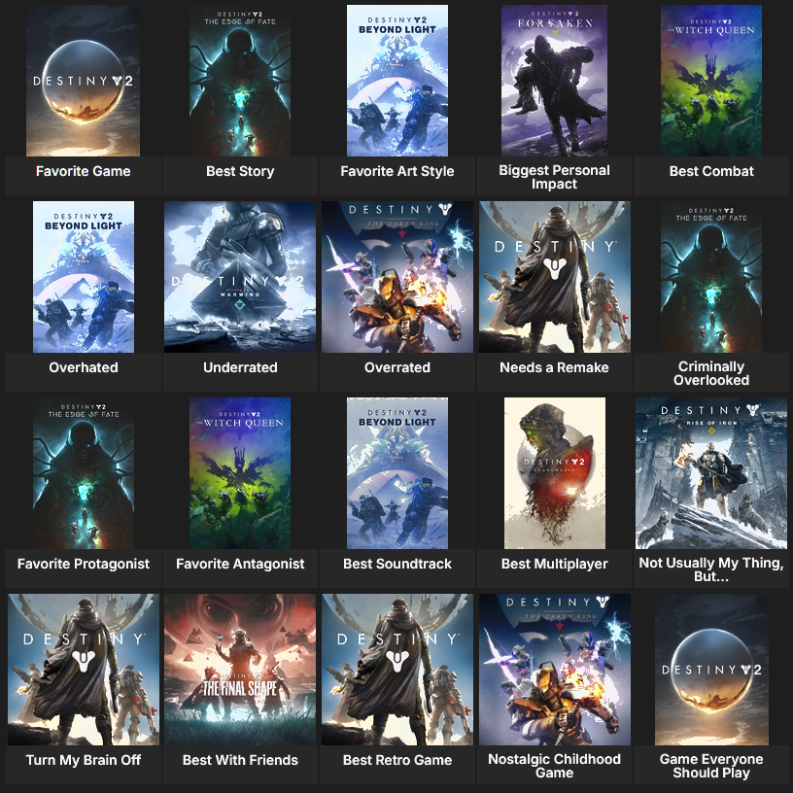Select the Overhated label
793x793 pixels.
pos(84,367)
